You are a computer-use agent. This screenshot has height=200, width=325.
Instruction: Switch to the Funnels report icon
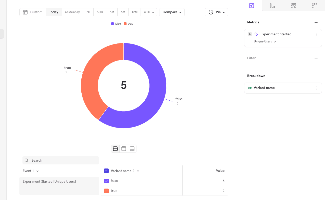pos(272,6)
